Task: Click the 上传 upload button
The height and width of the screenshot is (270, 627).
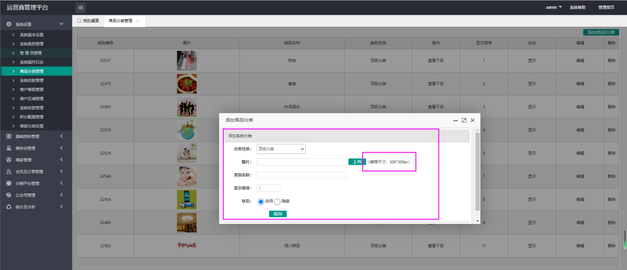Action: pos(356,162)
